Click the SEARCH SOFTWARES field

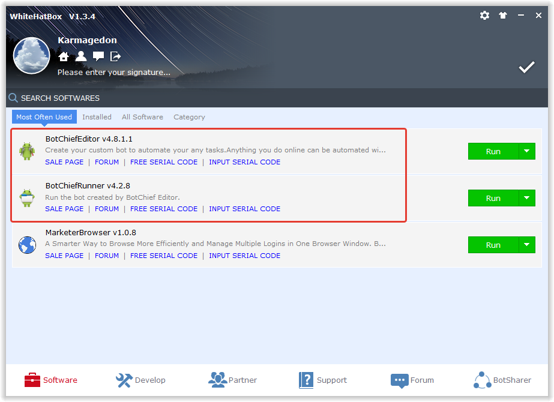tap(60, 98)
